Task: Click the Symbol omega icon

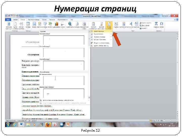Action: (162, 25)
